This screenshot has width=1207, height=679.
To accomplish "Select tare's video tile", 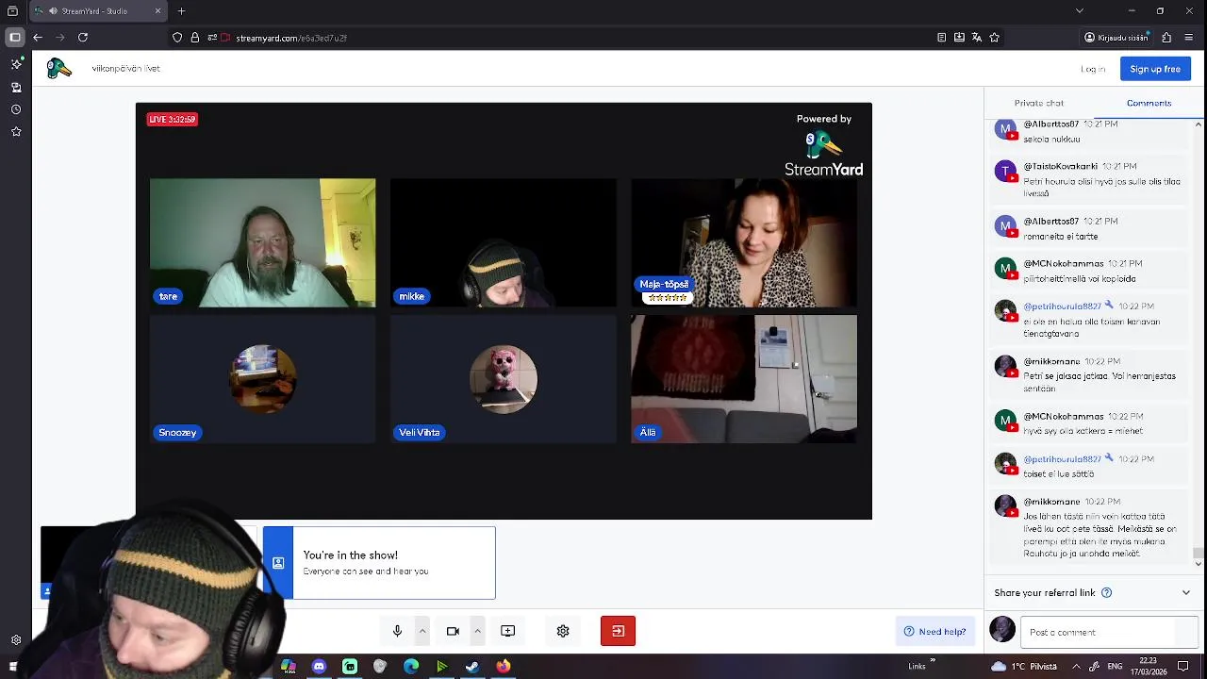I will click(263, 243).
